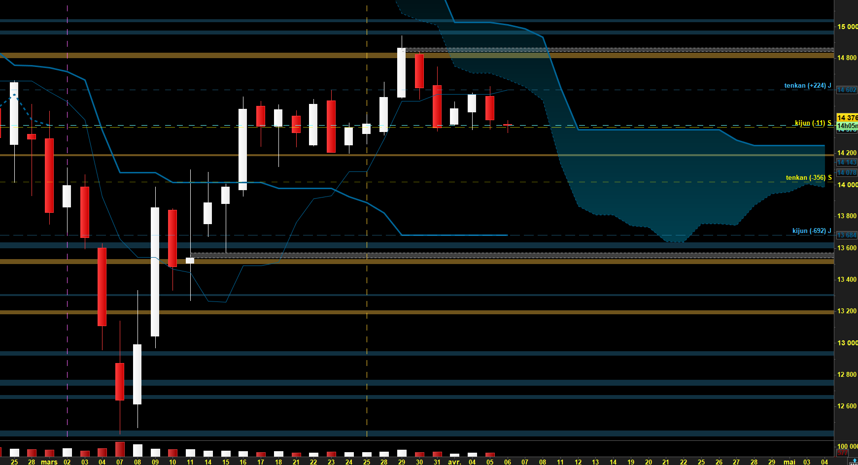Click the 100 000 volume axis label
858x465 pixels.
click(x=847, y=446)
